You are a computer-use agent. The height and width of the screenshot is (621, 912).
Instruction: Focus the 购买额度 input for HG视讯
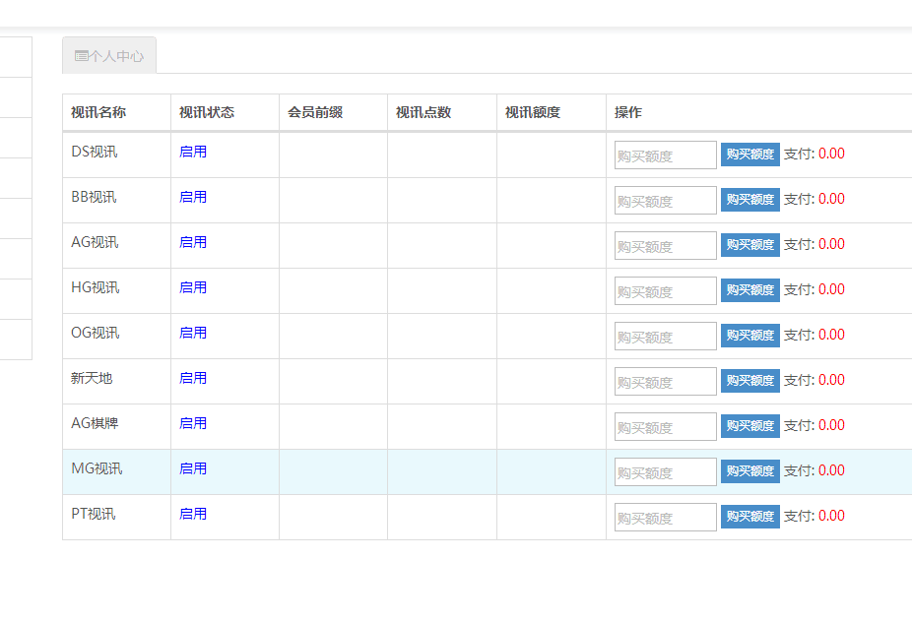tap(666, 291)
